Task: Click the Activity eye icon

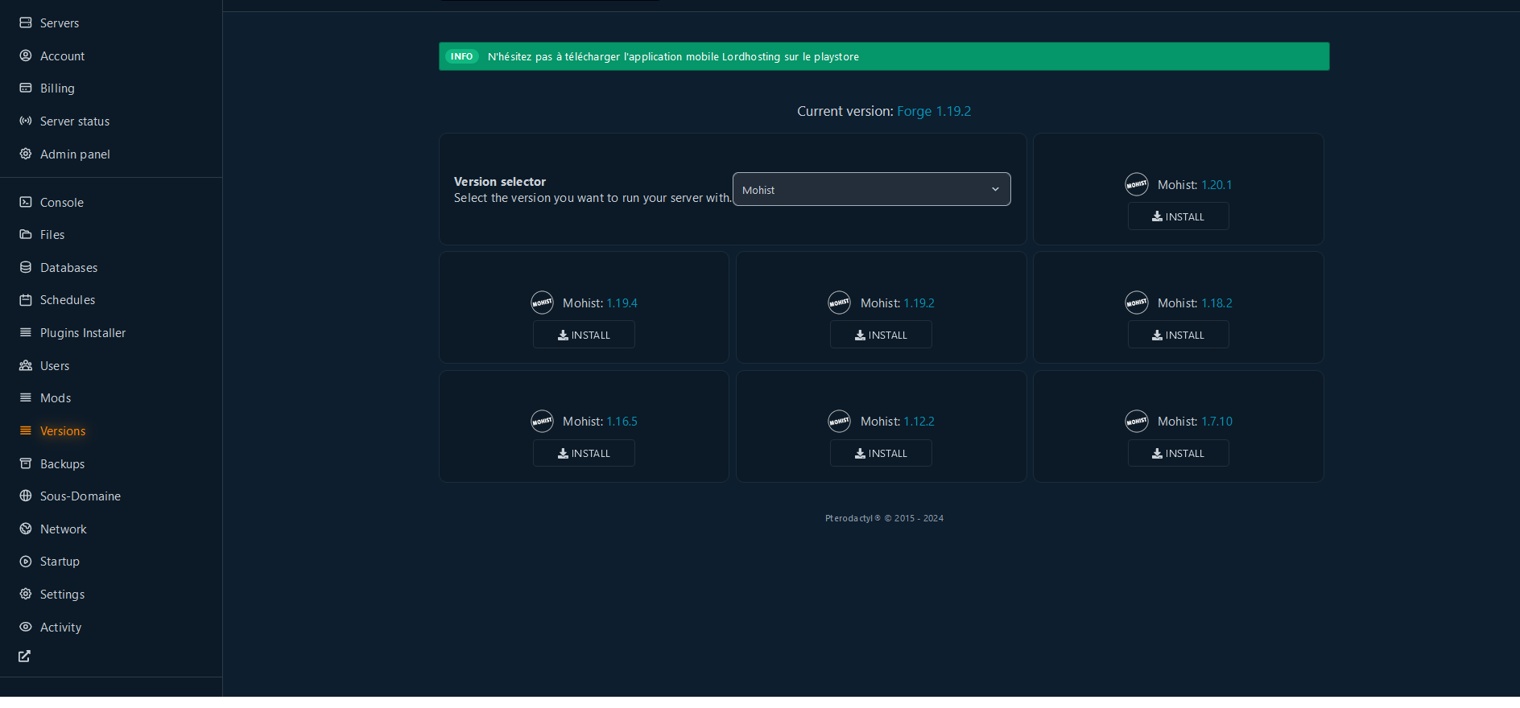Action: click(x=26, y=627)
